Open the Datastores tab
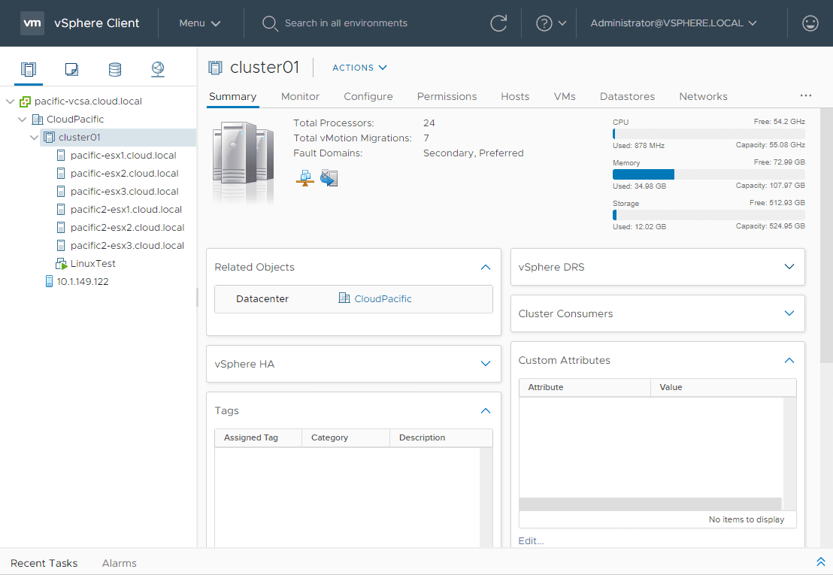833x575 pixels. pyautogui.click(x=627, y=96)
